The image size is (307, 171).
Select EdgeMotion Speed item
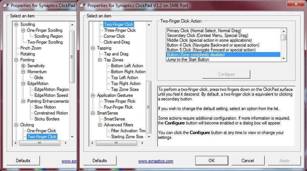point(51,95)
